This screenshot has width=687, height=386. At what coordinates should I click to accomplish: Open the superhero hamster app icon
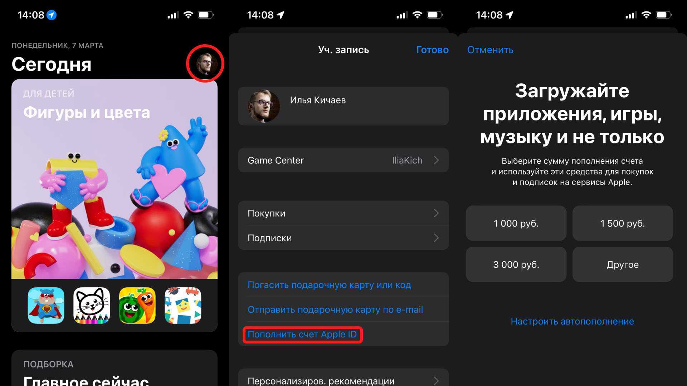46,306
